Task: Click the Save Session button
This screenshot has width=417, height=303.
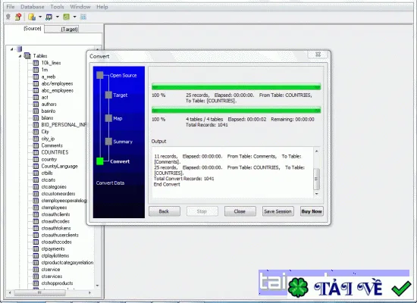Action: (x=278, y=211)
